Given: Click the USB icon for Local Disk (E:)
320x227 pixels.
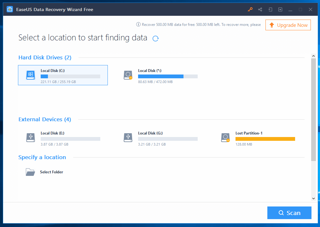Looking at the screenshot, I should tap(31, 138).
